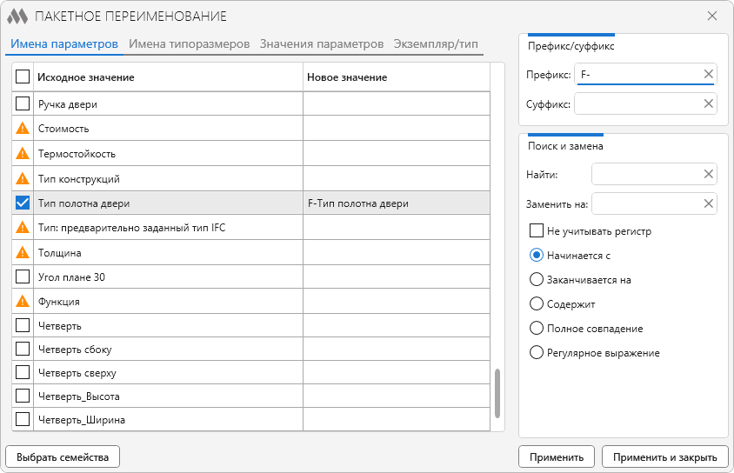
Task: Click the Выбрать семейства button
Action: pos(63,457)
